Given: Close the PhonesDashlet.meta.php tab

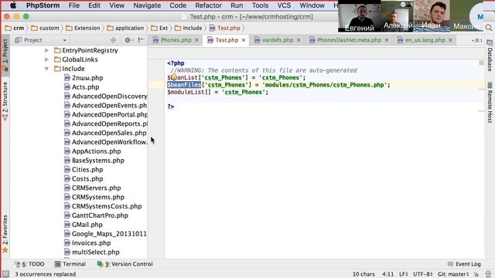Looking at the screenshot, I should point(387,40).
